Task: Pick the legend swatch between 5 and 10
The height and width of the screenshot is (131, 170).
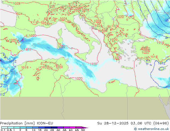Action: 29,128
